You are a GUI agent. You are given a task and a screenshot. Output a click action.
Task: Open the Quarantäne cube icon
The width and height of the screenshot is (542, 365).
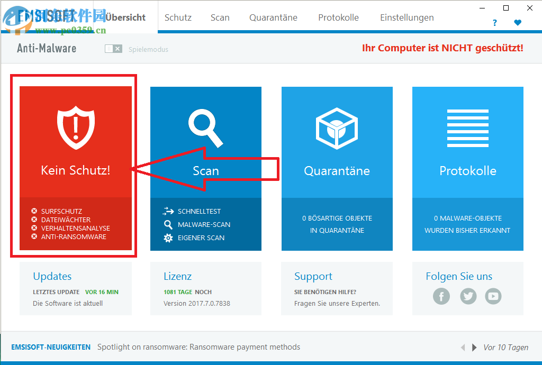click(337, 126)
